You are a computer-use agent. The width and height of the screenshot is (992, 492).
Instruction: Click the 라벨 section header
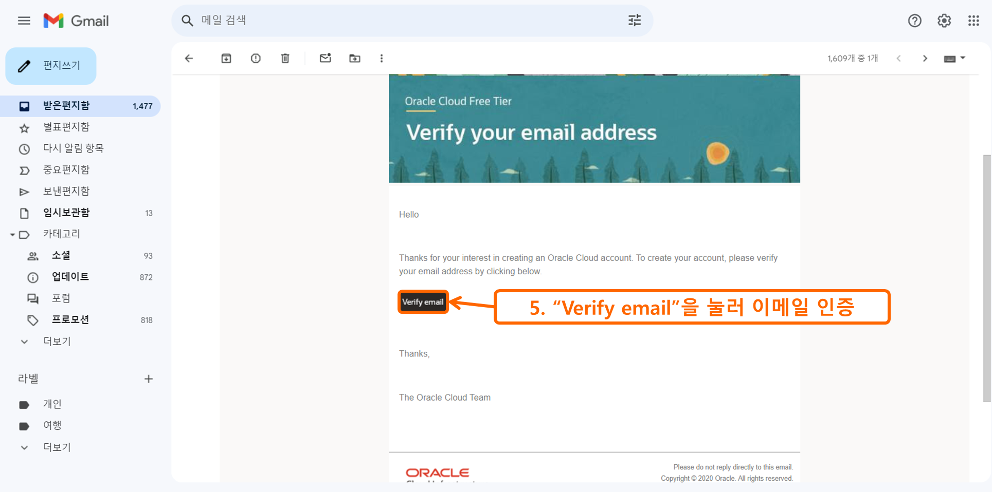pyautogui.click(x=28, y=379)
